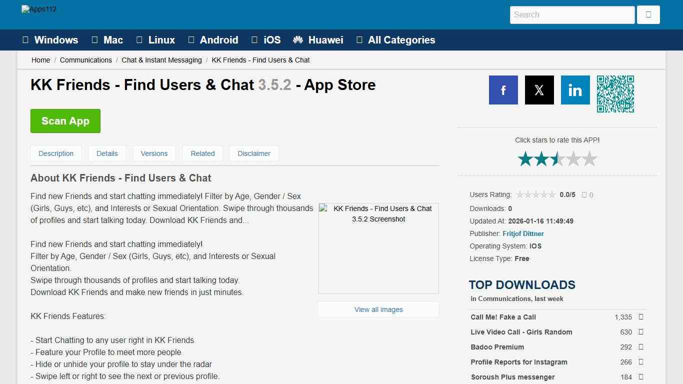Open the search magnifier button
The height and width of the screenshot is (384, 683).
click(648, 15)
